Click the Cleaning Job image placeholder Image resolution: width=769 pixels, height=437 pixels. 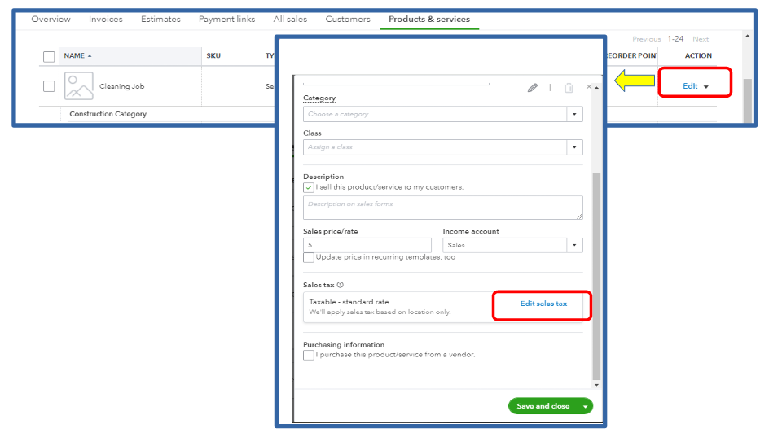[78, 85]
